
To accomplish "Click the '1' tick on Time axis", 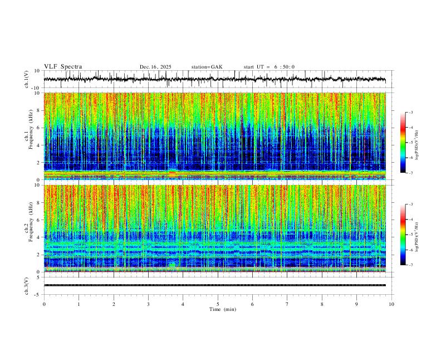I will 79,304.
